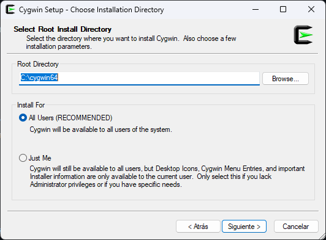Go back with the "< Atrás" button
326x240 pixels.
198,227
